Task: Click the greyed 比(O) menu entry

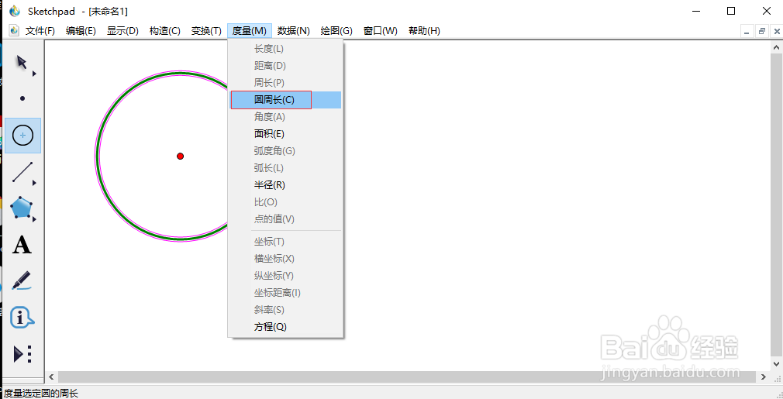Action: [285, 202]
